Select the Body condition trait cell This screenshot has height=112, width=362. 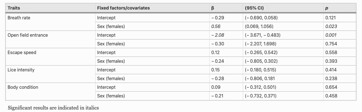point(23,87)
